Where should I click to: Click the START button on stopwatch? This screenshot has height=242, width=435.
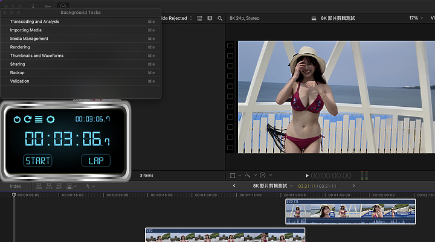(x=37, y=161)
